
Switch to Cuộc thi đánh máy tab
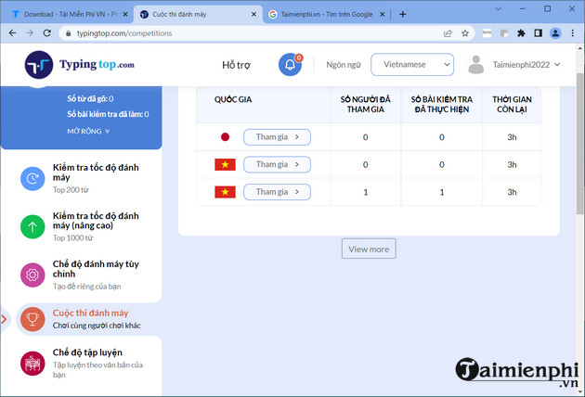198,14
